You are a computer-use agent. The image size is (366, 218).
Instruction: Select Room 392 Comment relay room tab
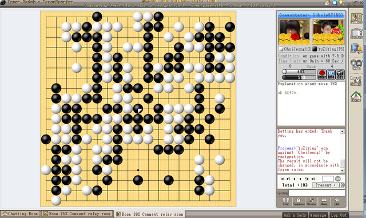coord(150,214)
